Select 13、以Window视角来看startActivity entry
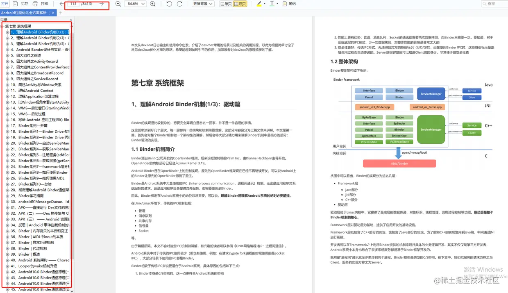508x293 pixels. (40, 102)
